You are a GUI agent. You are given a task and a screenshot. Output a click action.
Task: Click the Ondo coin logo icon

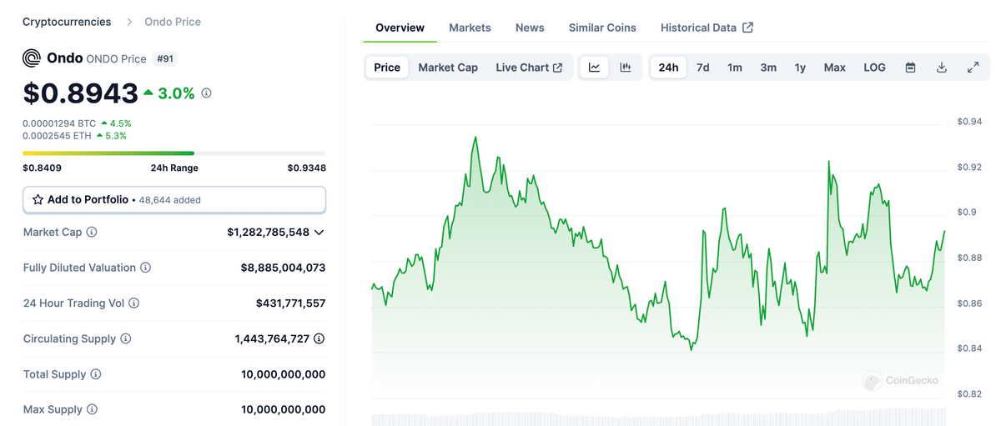click(32, 58)
